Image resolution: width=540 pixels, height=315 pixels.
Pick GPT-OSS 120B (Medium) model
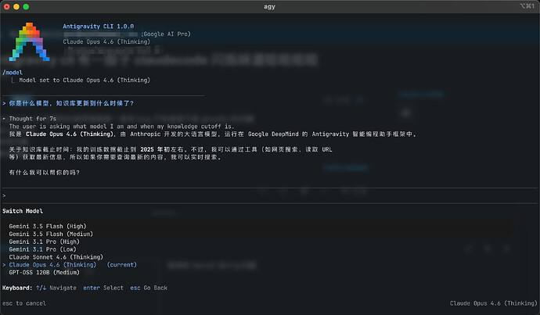tap(44, 272)
